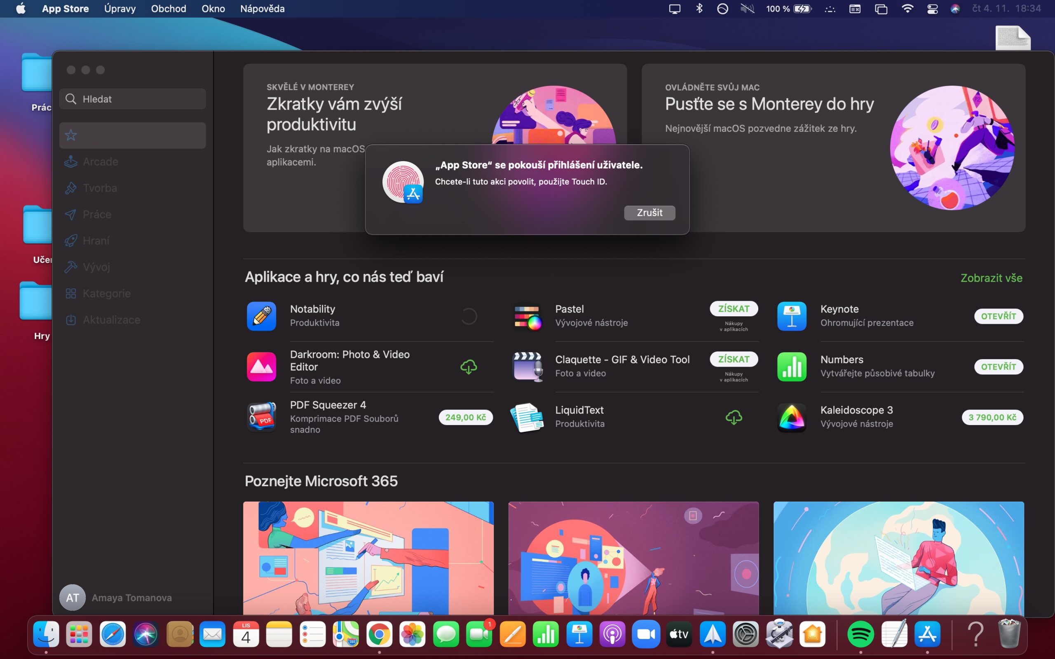
Task: Open the Obchod menu
Action: click(168, 9)
